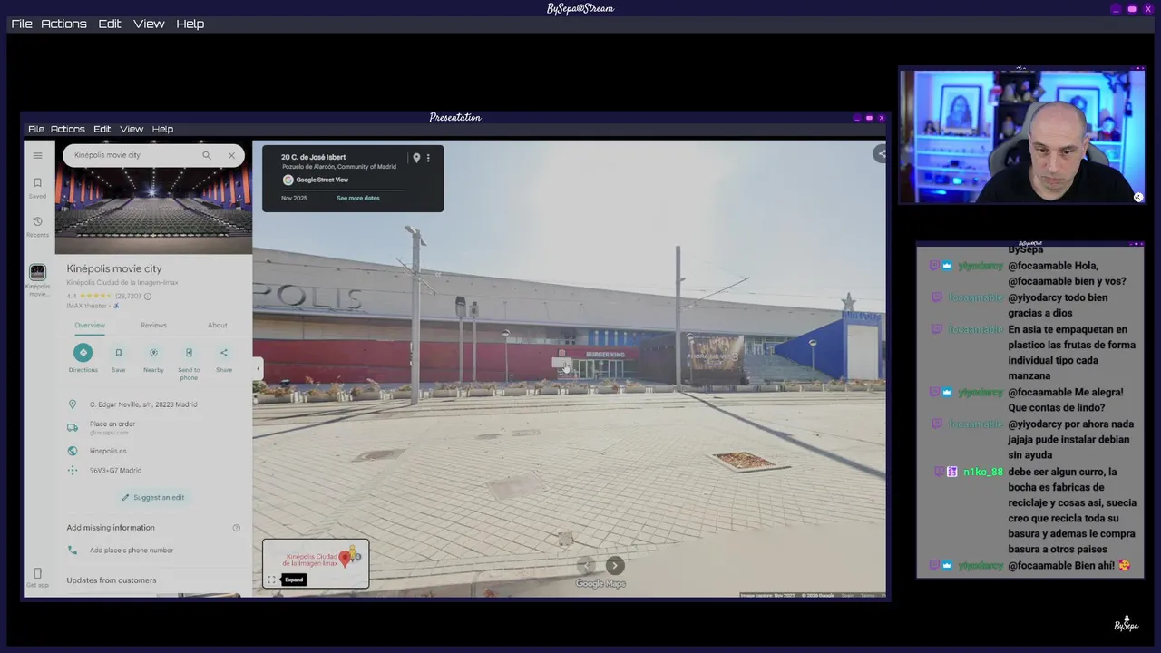Open File menu in BySepa@Stream window

coord(22,24)
